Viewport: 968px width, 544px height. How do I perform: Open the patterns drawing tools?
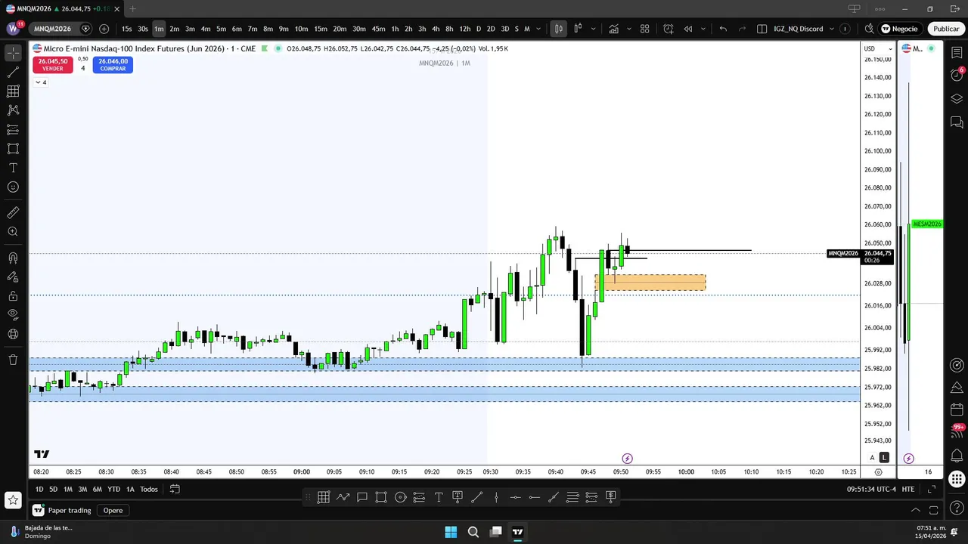tap(13, 110)
